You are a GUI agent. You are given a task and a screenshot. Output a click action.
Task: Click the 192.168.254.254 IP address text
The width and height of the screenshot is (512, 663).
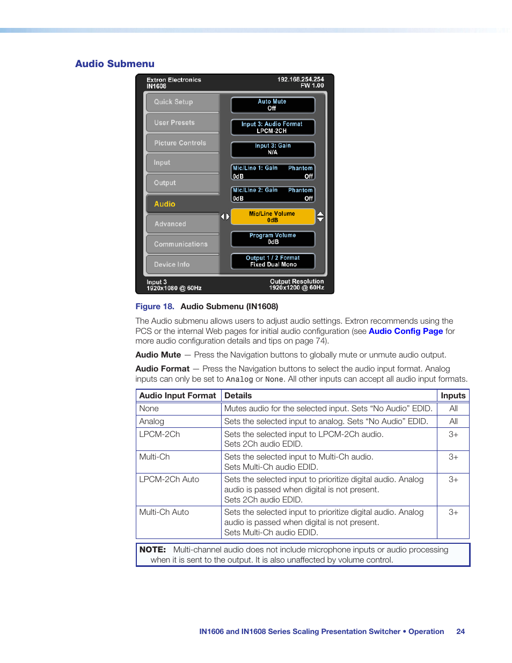click(x=301, y=79)
